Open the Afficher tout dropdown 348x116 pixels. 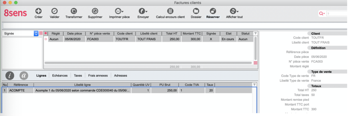(x=234, y=11)
